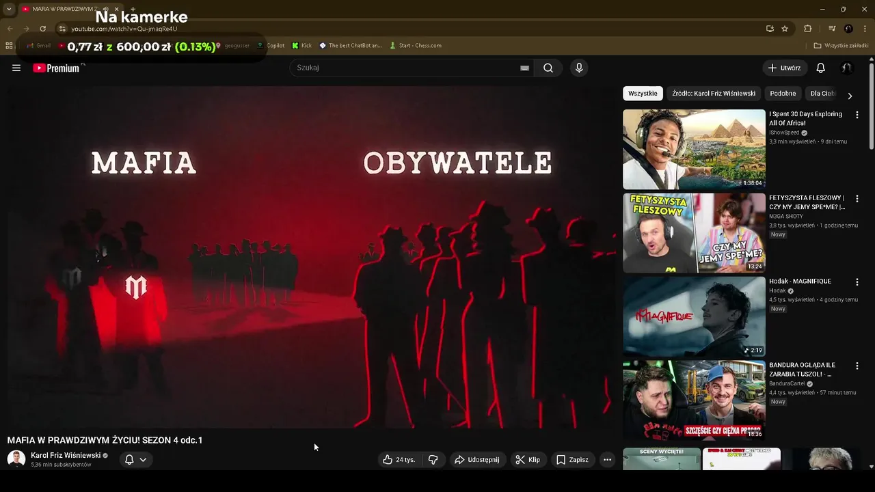
Task: Open the Karol Friz Wiśniewski channel avatar
Action: click(16, 459)
